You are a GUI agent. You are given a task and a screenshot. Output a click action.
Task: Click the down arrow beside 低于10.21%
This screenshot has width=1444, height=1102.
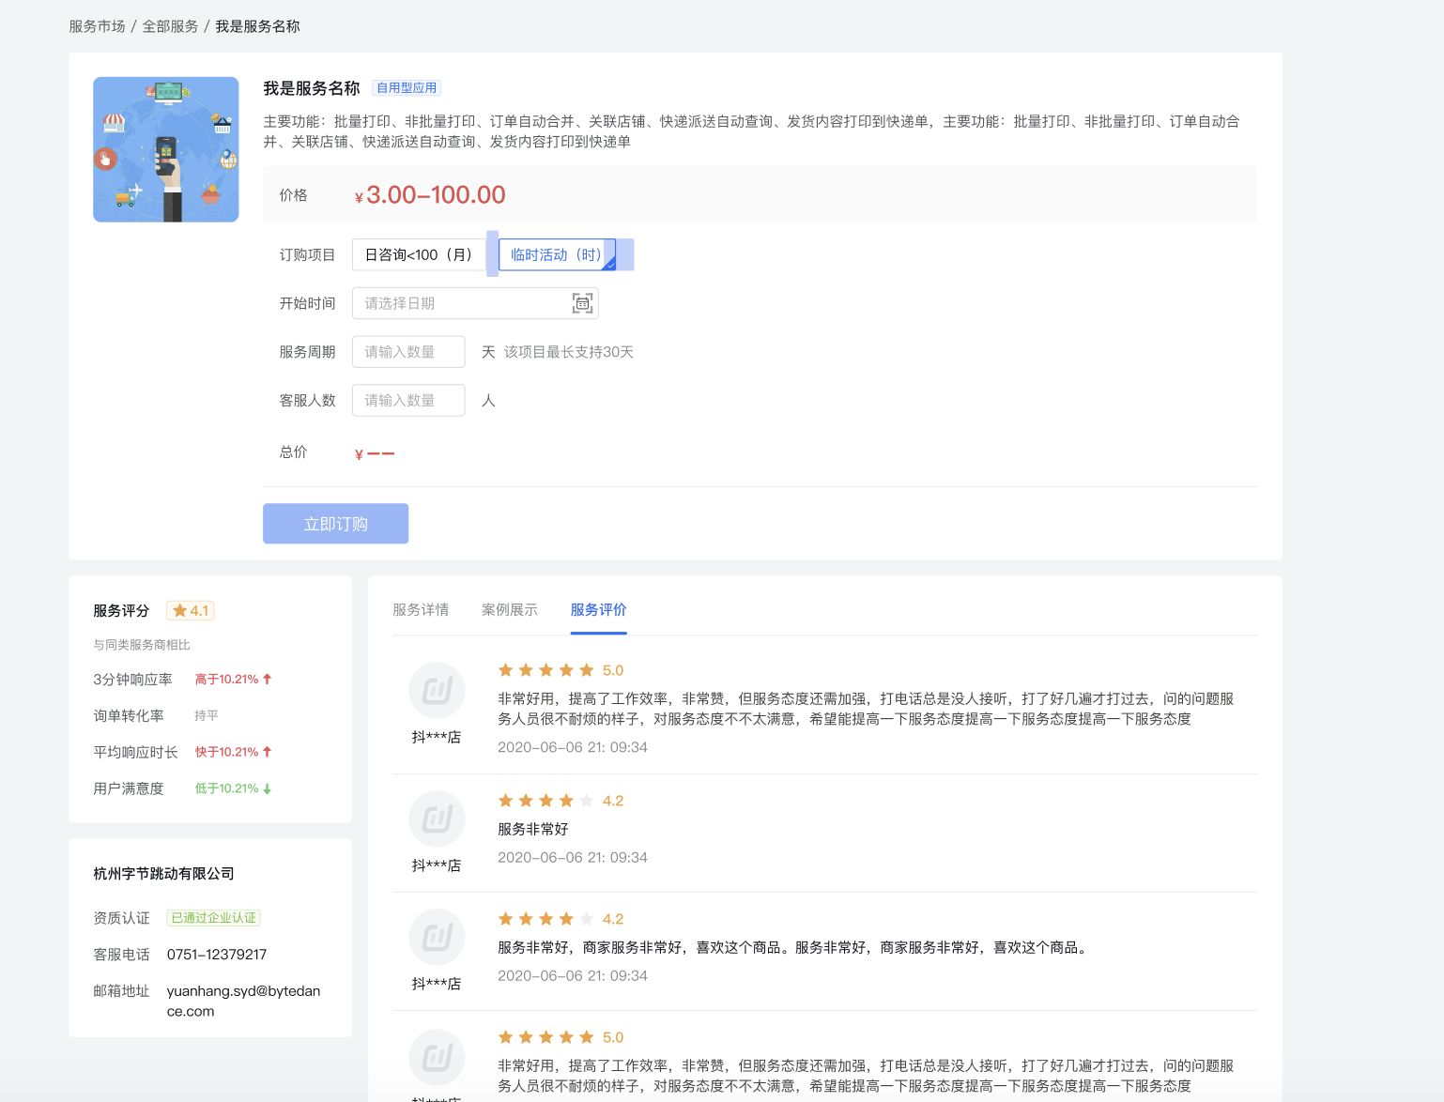(x=268, y=788)
